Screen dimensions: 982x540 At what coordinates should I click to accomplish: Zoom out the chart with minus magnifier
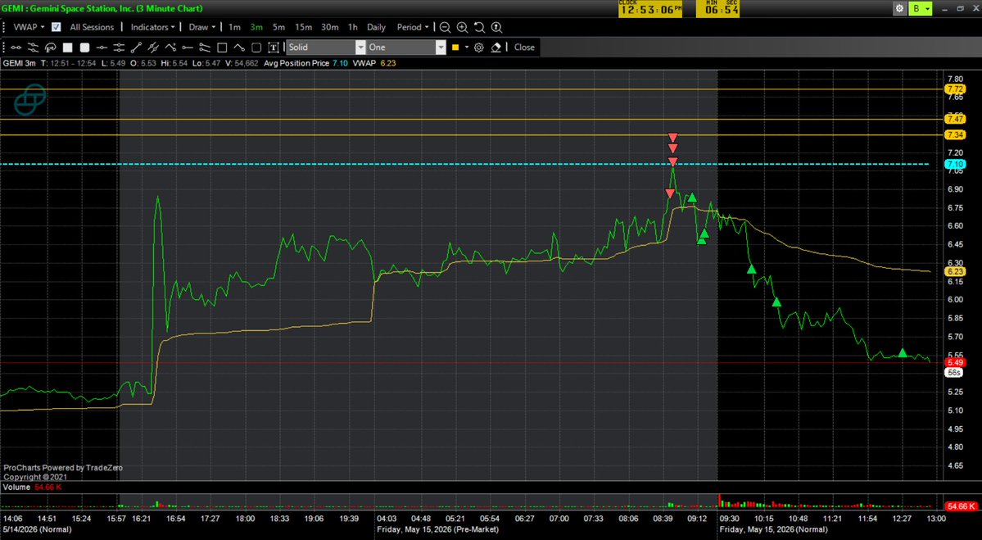pyautogui.click(x=445, y=28)
